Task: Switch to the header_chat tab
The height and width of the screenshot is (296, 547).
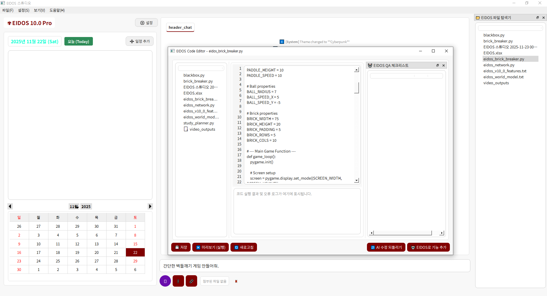Action: 180,27
